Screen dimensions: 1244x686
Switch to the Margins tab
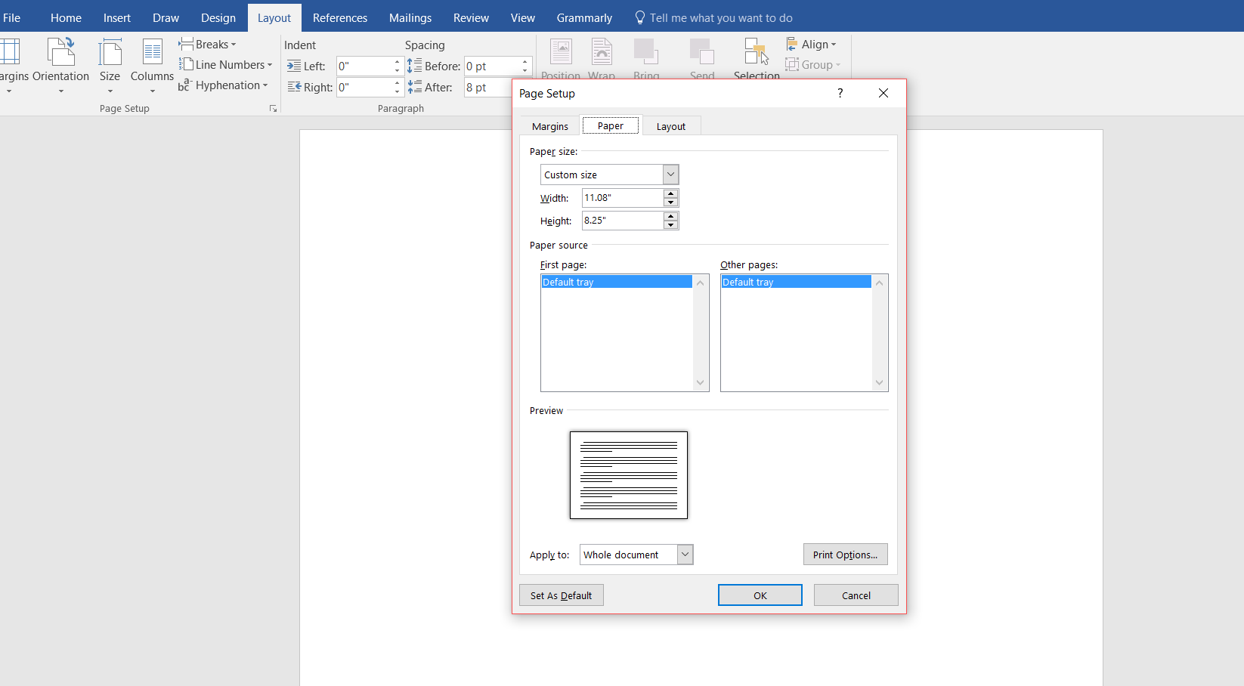549,125
